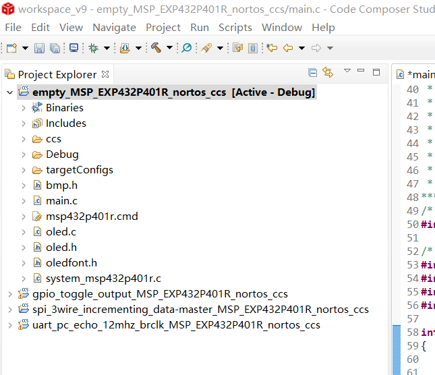
Task: Click the Last Edit Location icon
Action: pyautogui.click(x=272, y=48)
